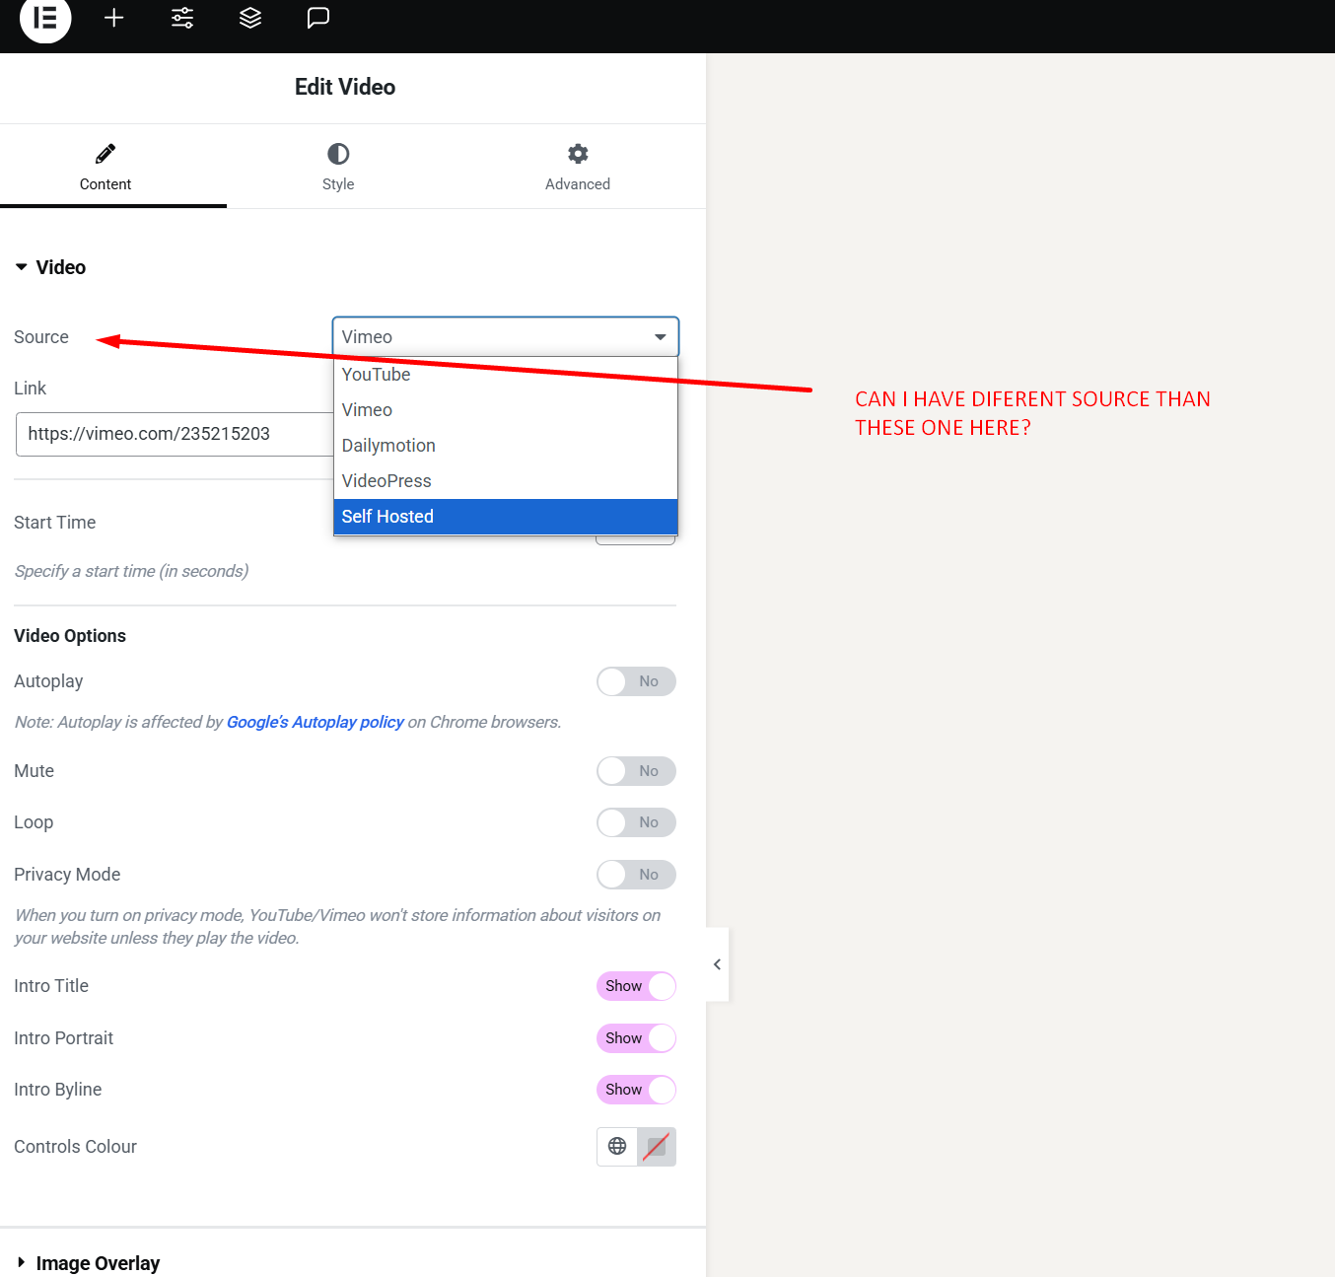Choose VideoPress from the source list
Screen dimensions: 1335x1277
[506, 481]
